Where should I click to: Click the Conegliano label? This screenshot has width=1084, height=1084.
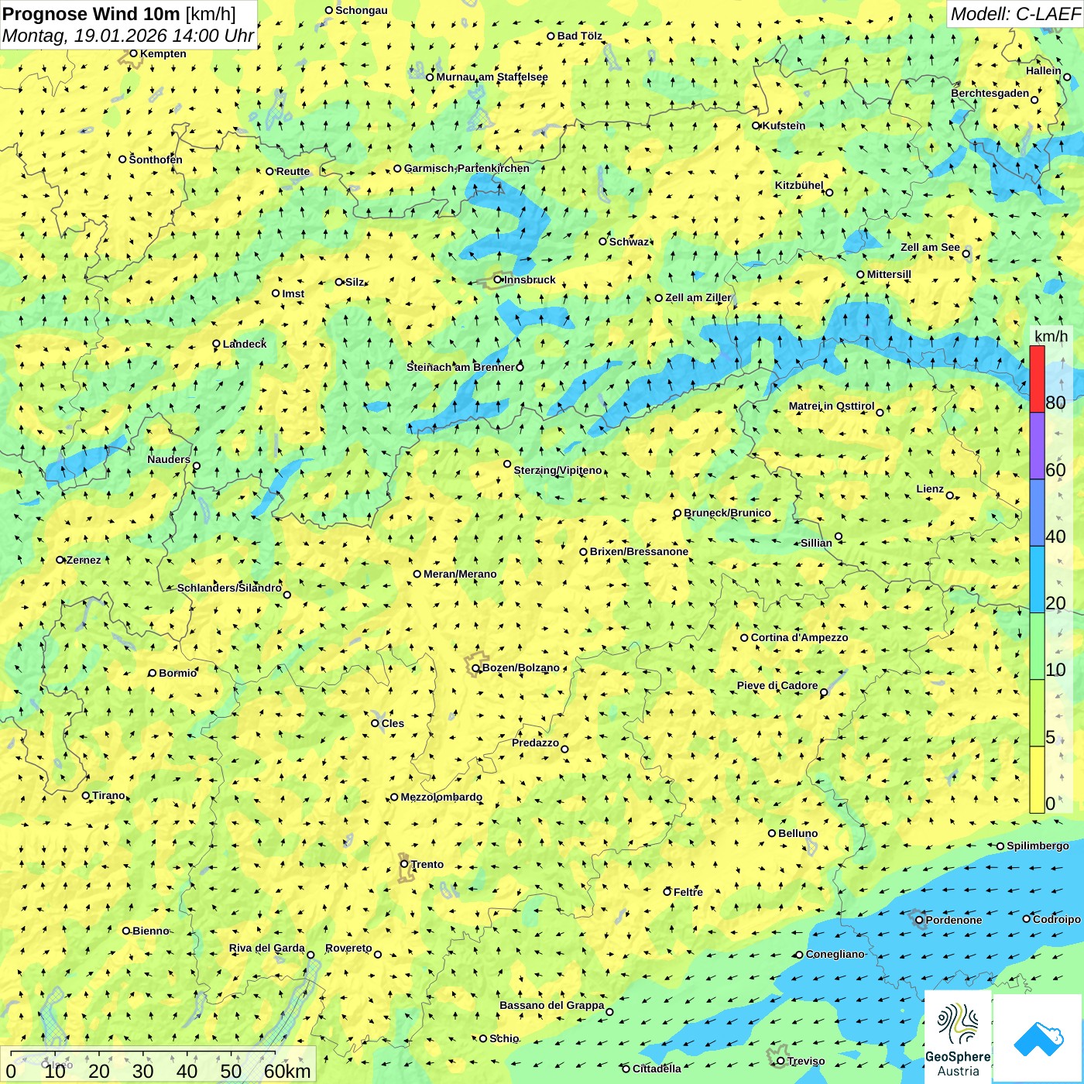pos(835,954)
